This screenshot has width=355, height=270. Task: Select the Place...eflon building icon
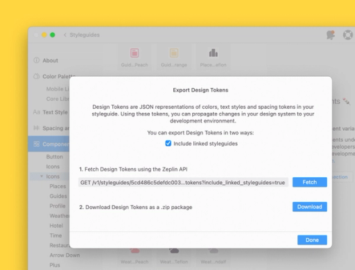[213, 53]
